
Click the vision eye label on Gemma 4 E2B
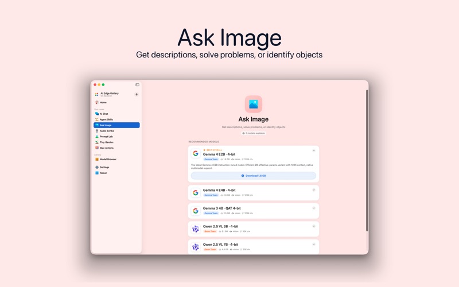[236, 160]
